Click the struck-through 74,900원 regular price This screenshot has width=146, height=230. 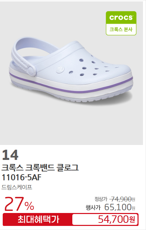tap(122, 199)
